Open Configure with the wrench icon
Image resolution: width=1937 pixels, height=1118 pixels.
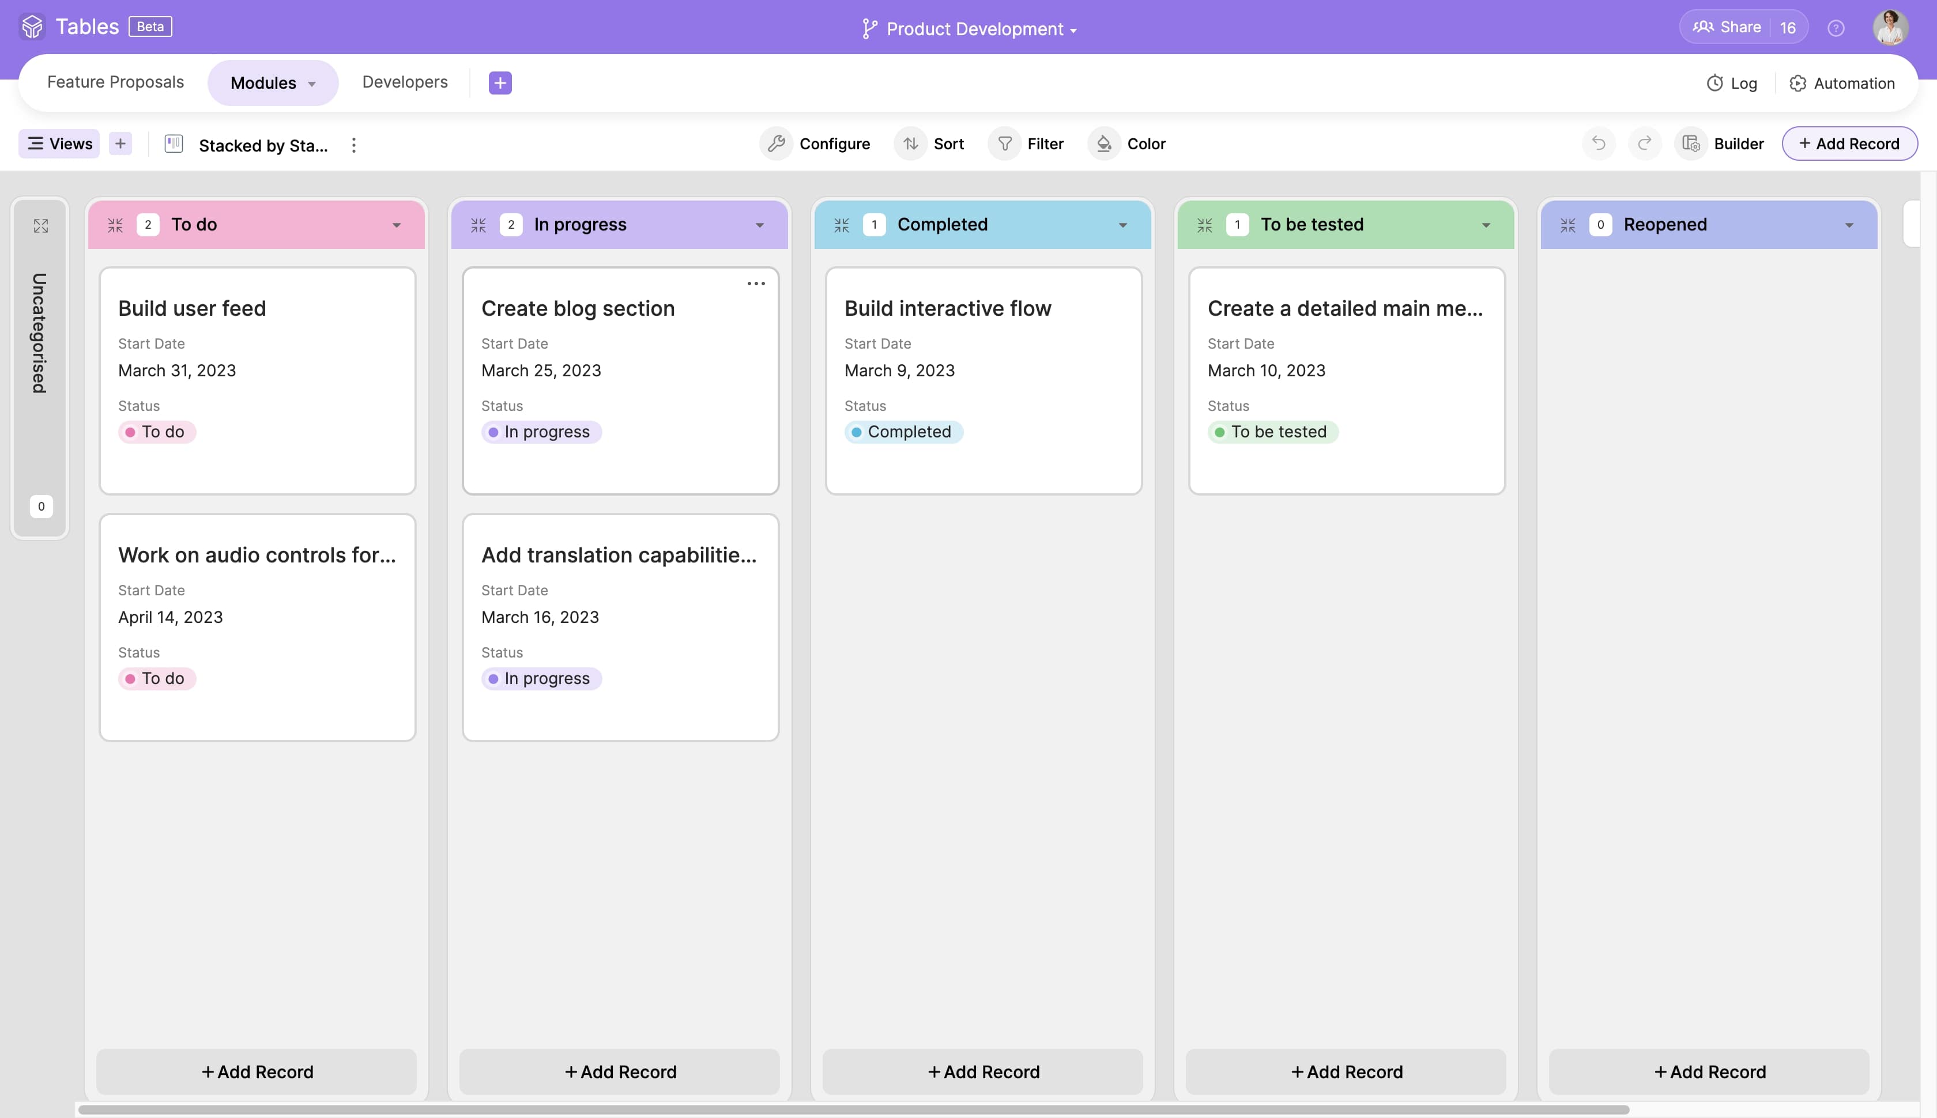tap(777, 143)
